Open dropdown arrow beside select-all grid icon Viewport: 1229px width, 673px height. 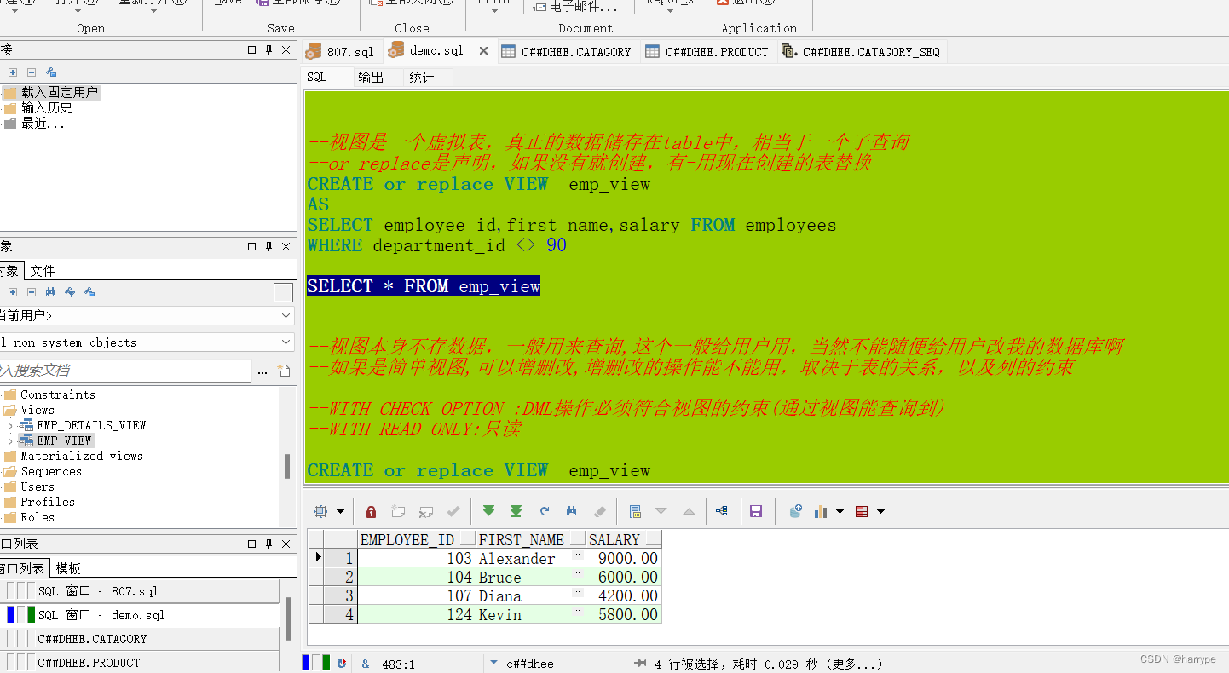(340, 511)
